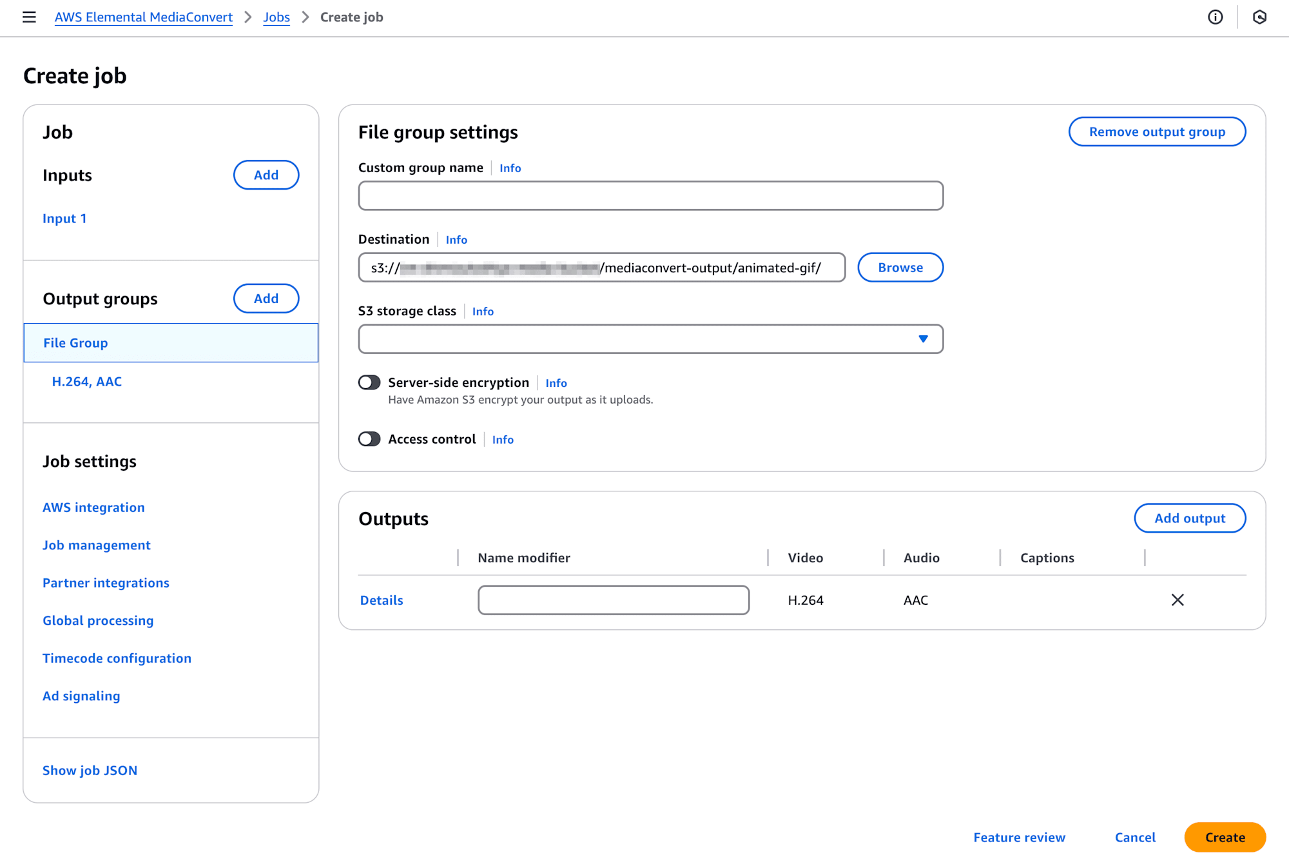
Task: Open Info for Destination
Action: (x=456, y=240)
